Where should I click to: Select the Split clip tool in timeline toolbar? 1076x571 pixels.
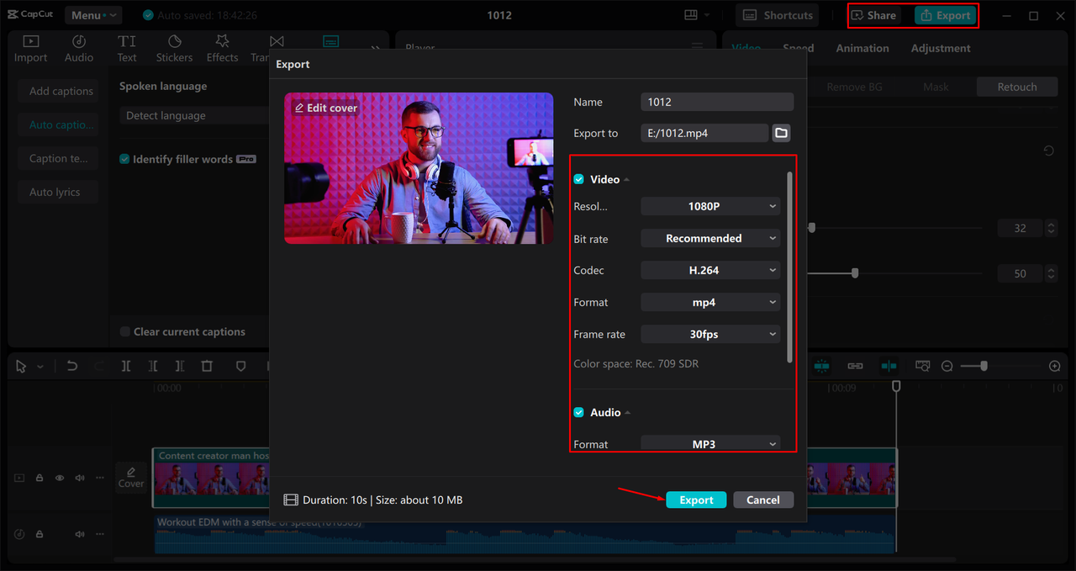click(x=125, y=366)
